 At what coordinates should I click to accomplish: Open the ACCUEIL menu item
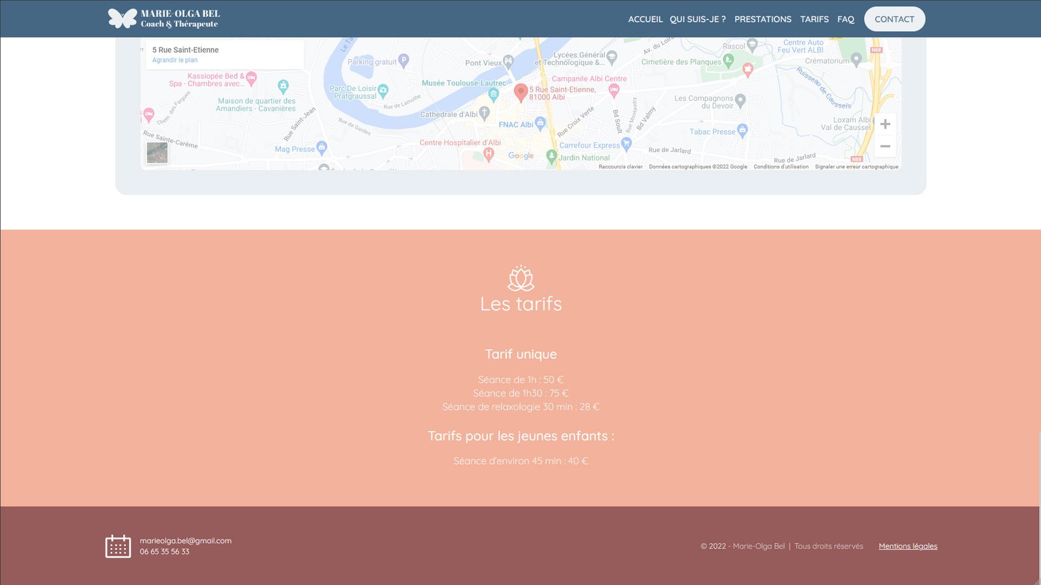coord(645,19)
